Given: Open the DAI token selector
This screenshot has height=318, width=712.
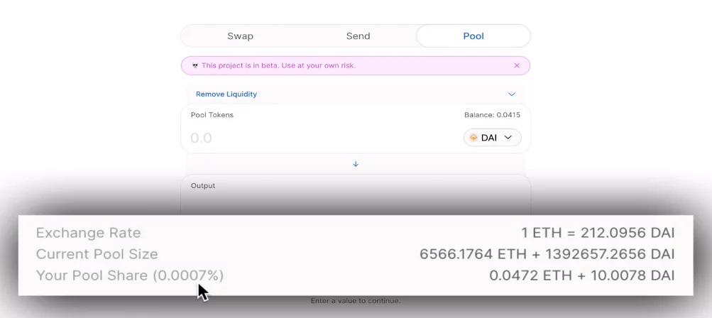Looking at the screenshot, I should [x=492, y=138].
